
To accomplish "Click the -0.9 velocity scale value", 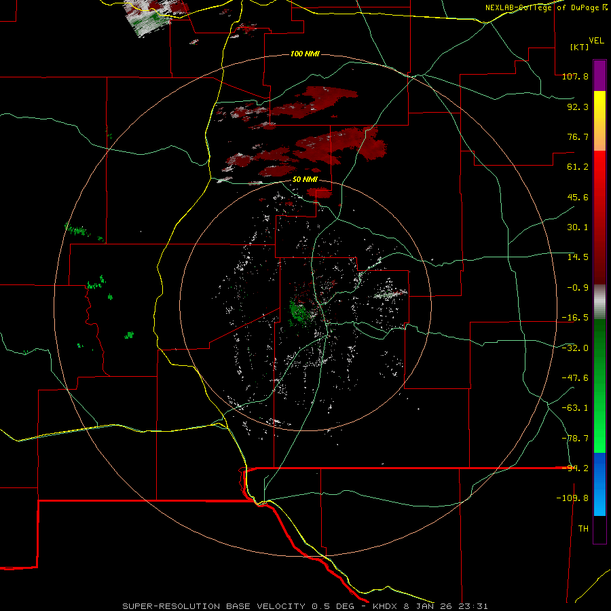I will [x=578, y=288].
